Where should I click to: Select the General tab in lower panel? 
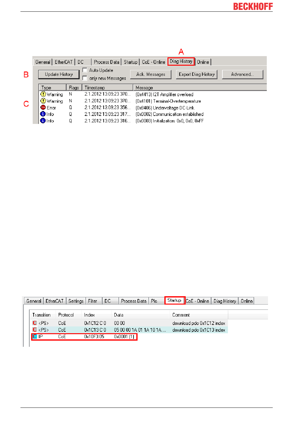(x=34, y=301)
